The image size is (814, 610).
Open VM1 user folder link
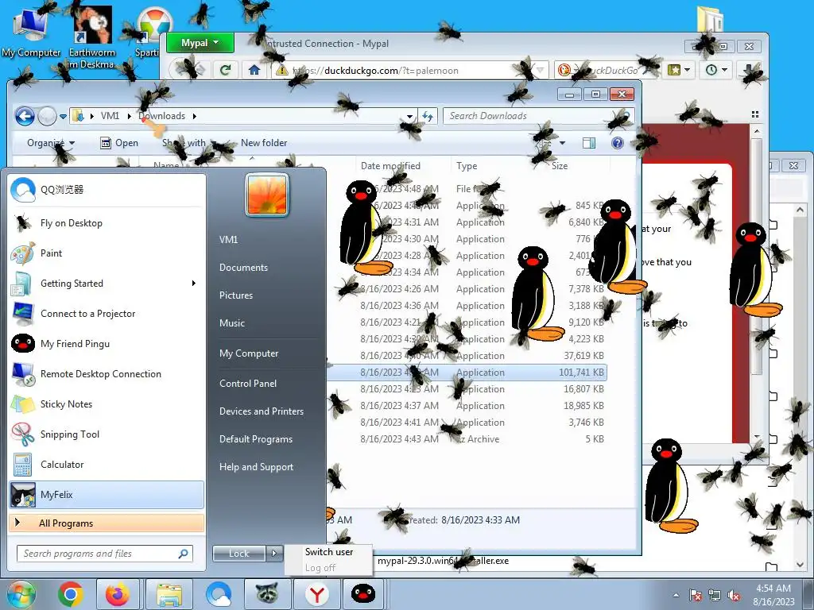point(228,240)
